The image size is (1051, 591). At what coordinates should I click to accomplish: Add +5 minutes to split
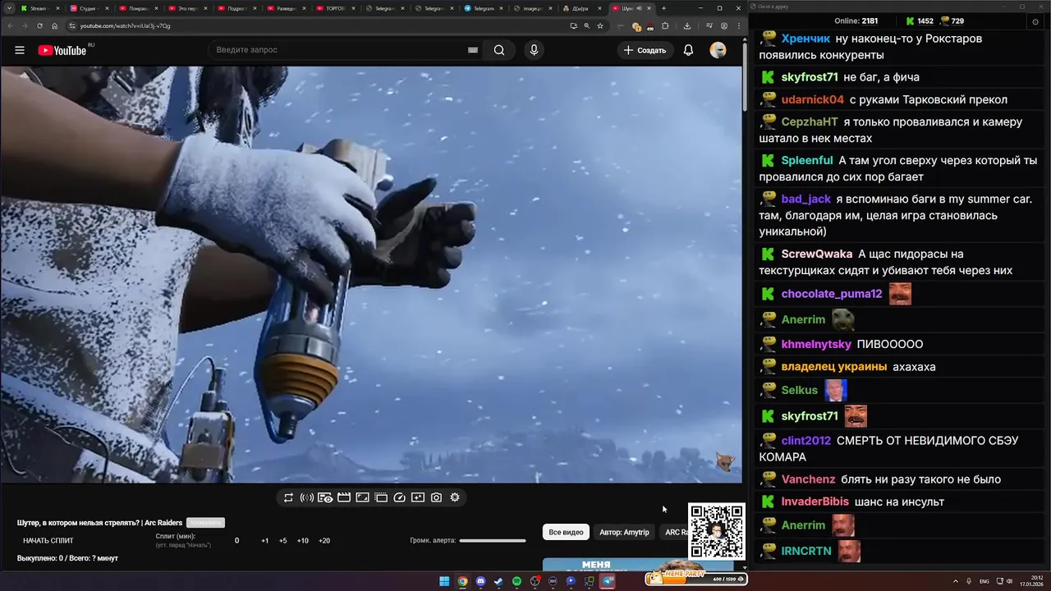click(x=283, y=541)
